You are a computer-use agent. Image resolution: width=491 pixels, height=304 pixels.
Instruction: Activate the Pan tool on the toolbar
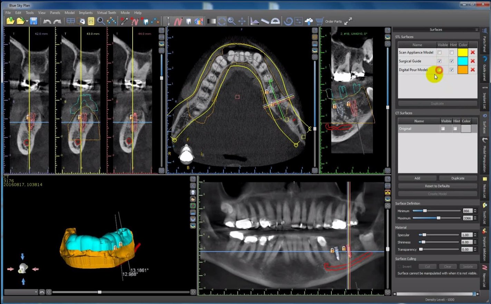point(242,21)
